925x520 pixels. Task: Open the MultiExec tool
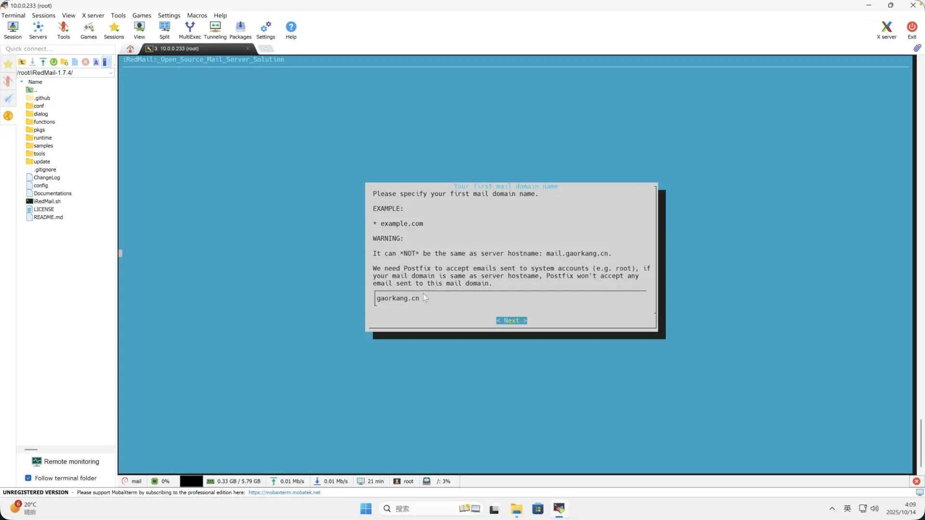point(189,30)
